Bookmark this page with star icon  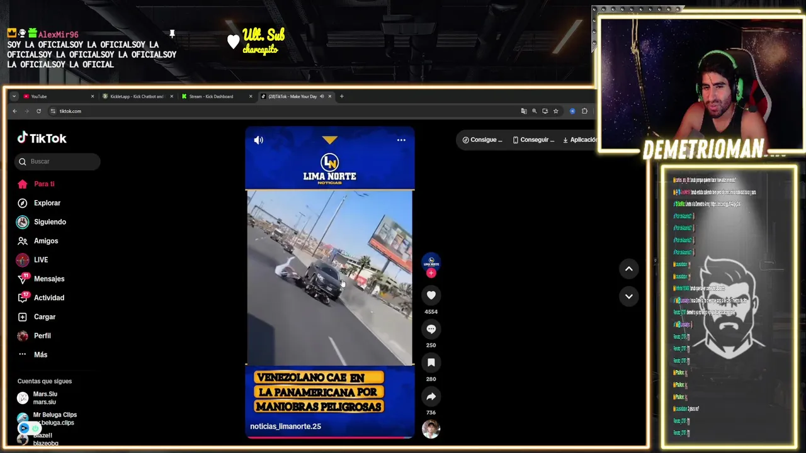pos(555,111)
